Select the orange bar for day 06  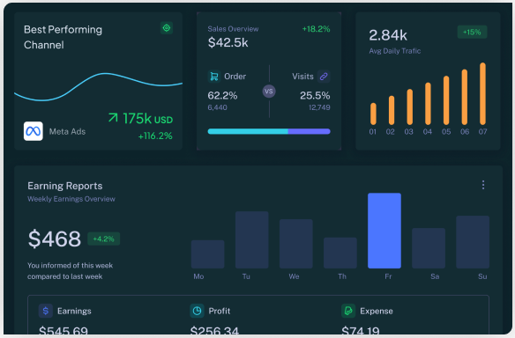click(x=465, y=97)
